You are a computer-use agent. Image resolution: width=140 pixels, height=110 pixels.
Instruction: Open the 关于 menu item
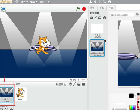(x=50, y=2)
